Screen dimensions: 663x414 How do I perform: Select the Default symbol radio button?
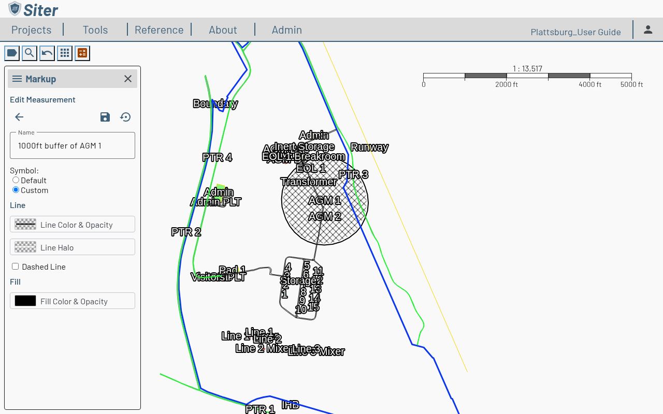(16, 180)
